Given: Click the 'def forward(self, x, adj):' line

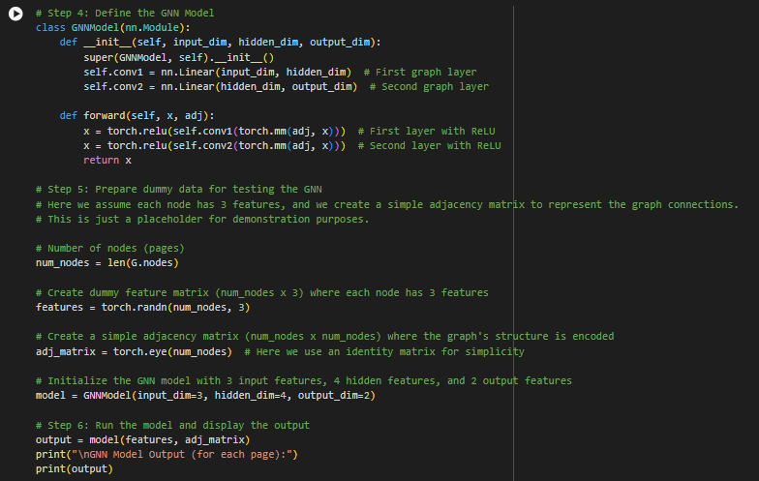Looking at the screenshot, I should click(x=137, y=116).
